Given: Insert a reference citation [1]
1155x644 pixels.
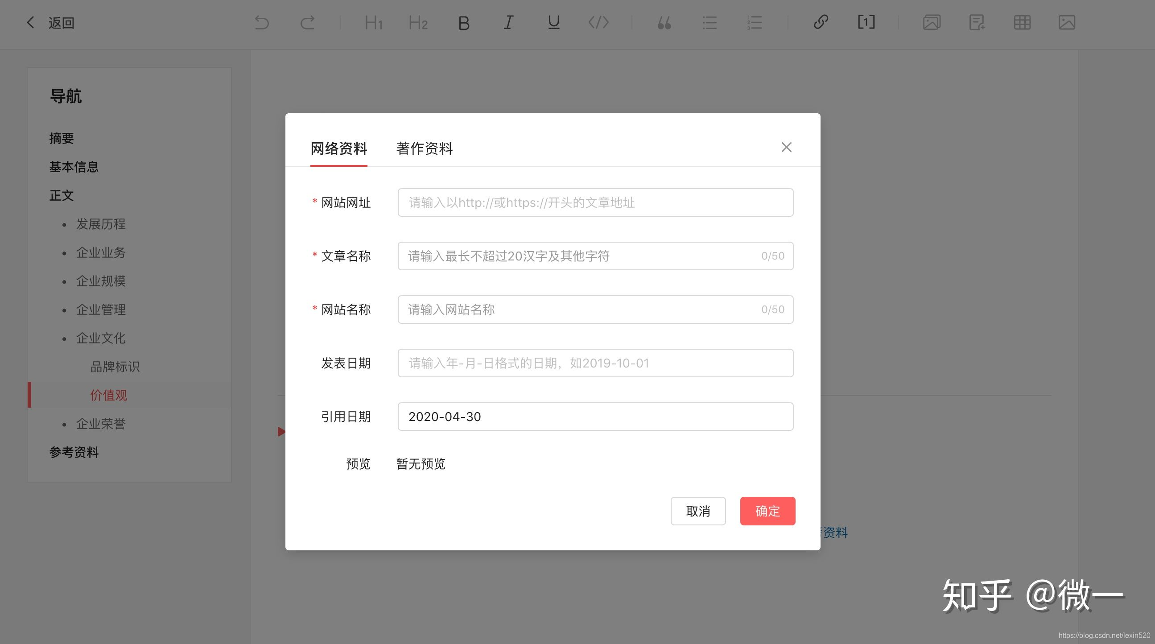Looking at the screenshot, I should pos(866,22).
